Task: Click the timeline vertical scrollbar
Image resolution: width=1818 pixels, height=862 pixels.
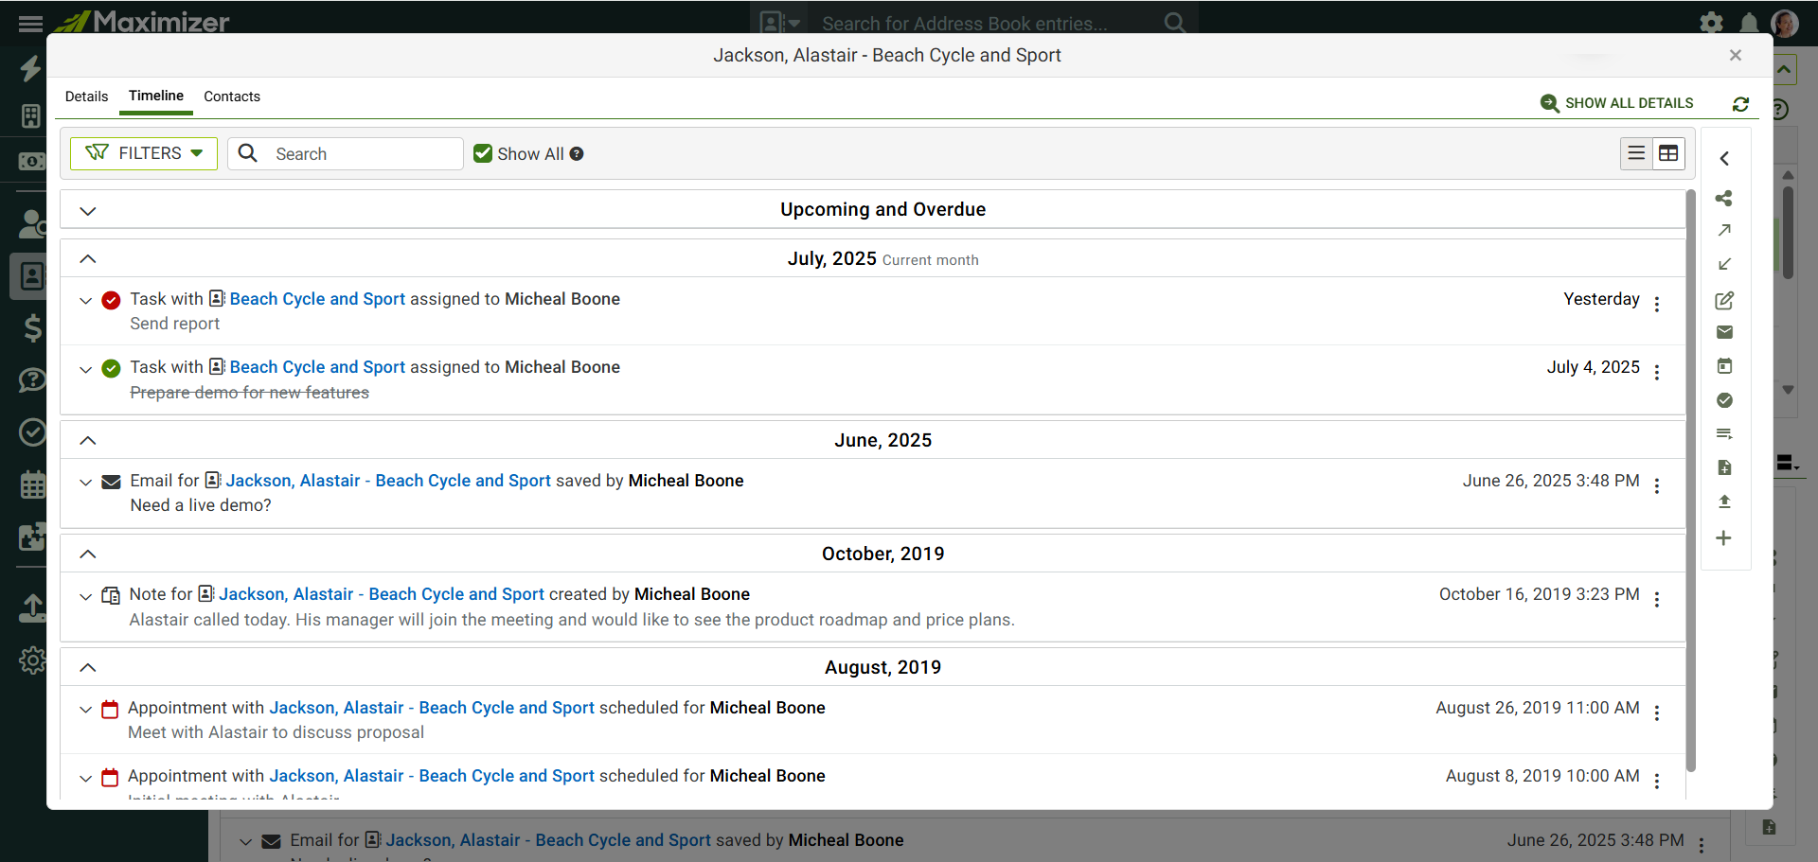Action: tap(1690, 481)
